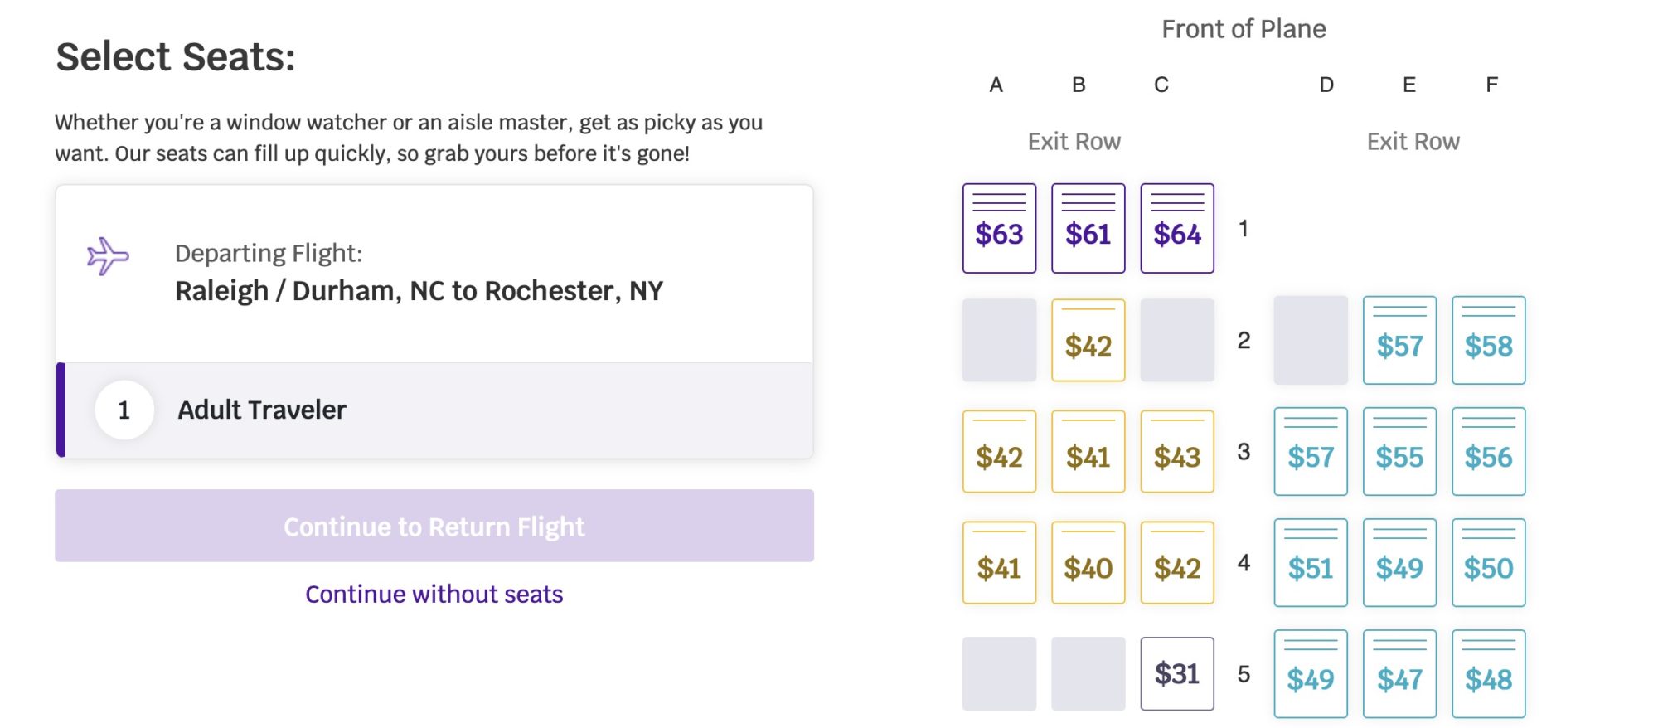
Task: Select the $63 seat 1A
Action: tap(999, 228)
